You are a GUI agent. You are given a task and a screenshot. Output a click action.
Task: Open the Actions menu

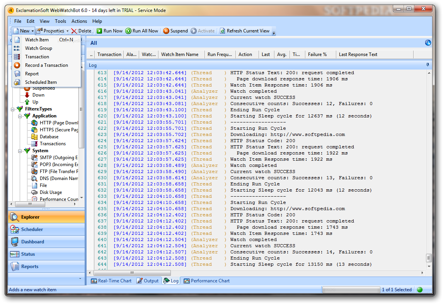point(79,21)
